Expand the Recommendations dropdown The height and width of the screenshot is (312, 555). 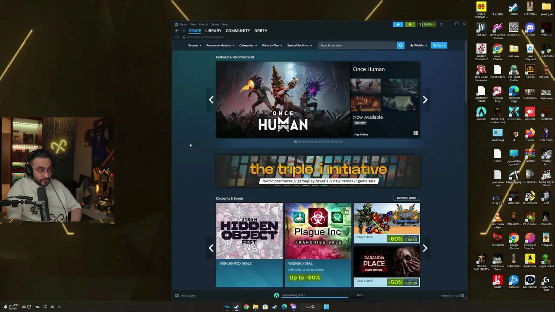220,45
